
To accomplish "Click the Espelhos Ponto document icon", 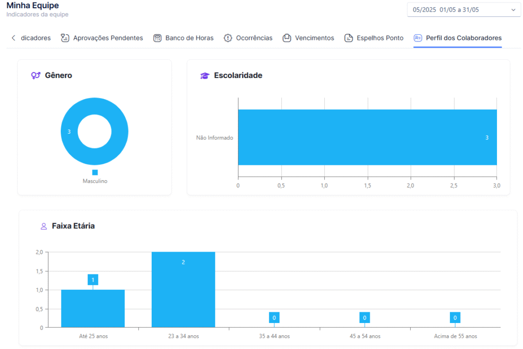I will (348, 38).
